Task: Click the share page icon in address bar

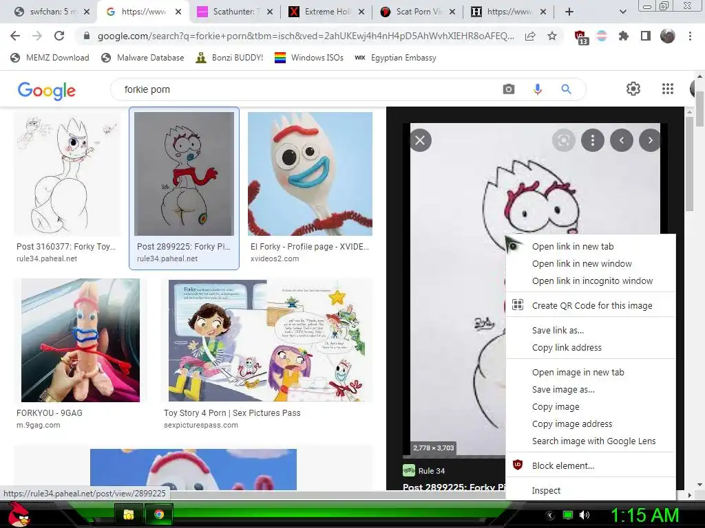Action: (530, 36)
